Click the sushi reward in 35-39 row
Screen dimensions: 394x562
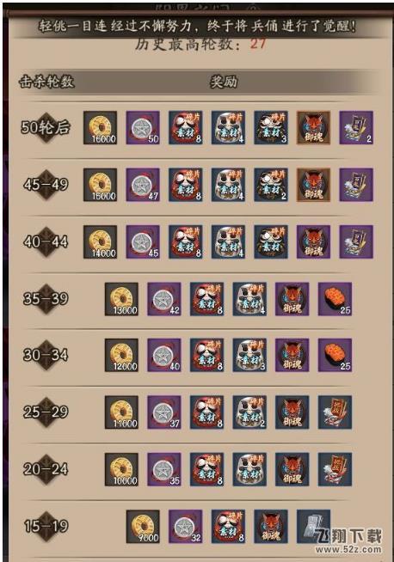click(x=335, y=299)
